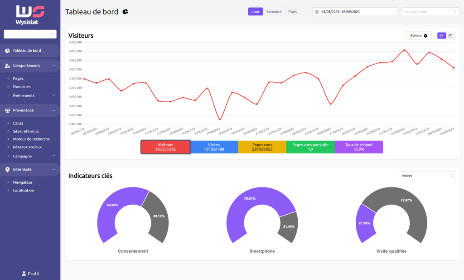Select the purple Taux de rebond tile

tap(359, 147)
